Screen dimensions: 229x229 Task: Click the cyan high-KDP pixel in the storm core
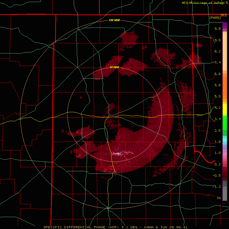coord(119,154)
